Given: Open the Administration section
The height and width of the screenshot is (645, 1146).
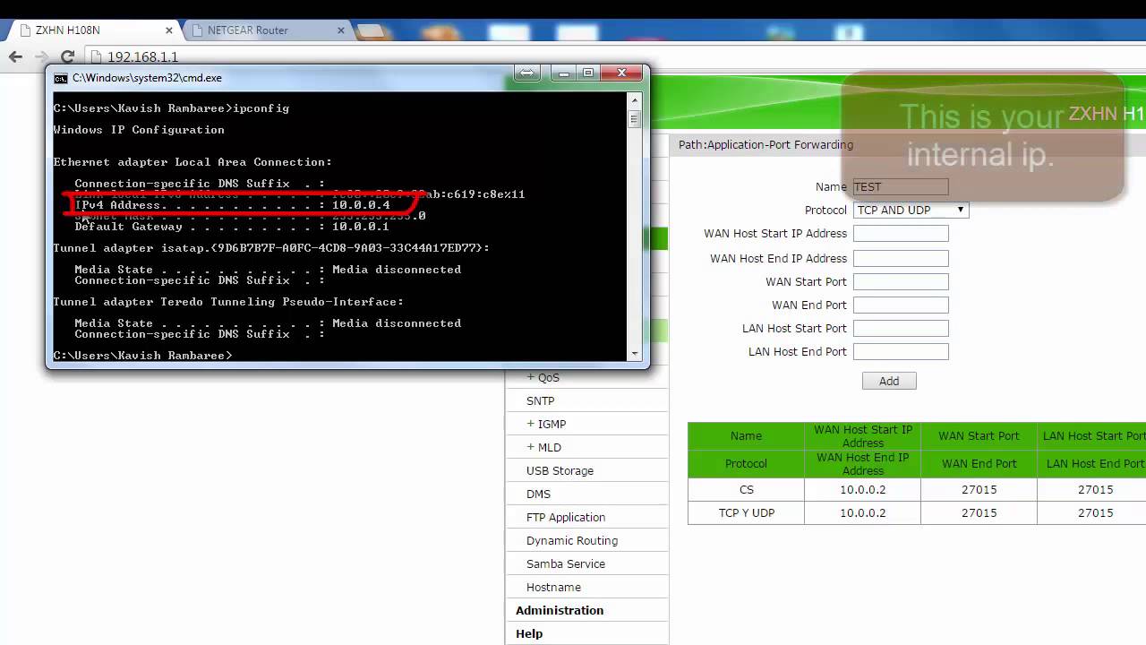Looking at the screenshot, I should (x=560, y=611).
